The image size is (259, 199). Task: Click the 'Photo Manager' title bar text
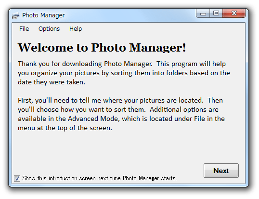(43, 15)
